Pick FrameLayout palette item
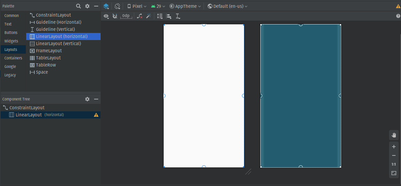 pyautogui.click(x=64, y=51)
